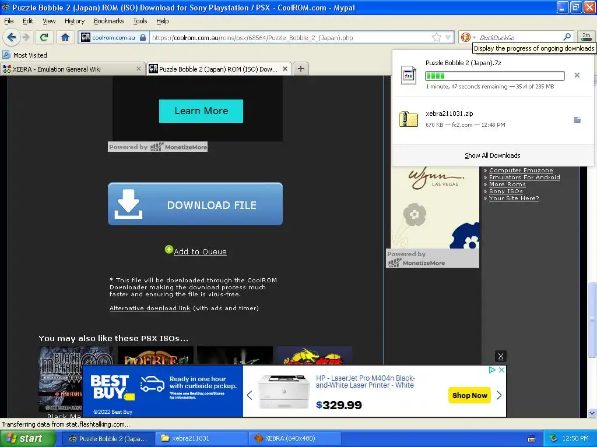The width and height of the screenshot is (597, 447).
Task: Click the page vertical scrollbar thumb
Action: [x=592, y=320]
